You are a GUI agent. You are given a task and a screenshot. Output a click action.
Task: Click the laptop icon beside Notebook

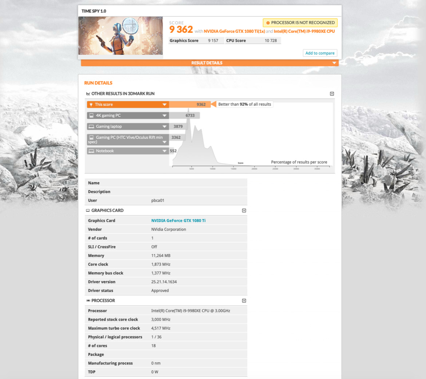coord(91,151)
